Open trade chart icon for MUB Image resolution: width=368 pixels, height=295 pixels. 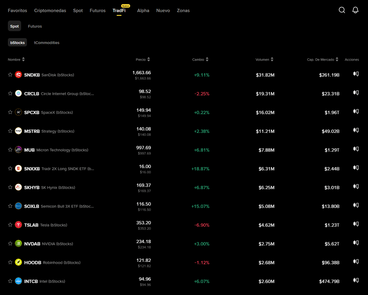(356, 149)
